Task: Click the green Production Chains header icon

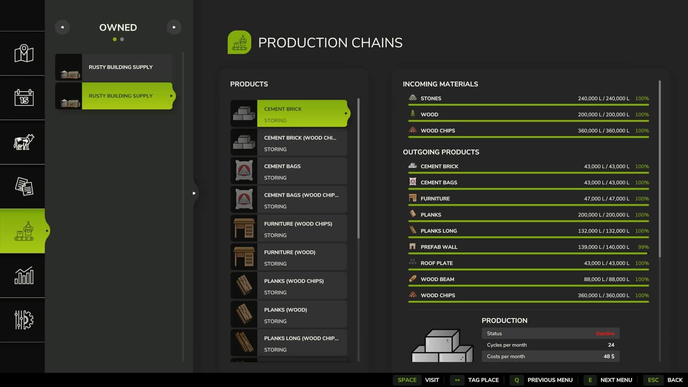Action: tap(240, 42)
